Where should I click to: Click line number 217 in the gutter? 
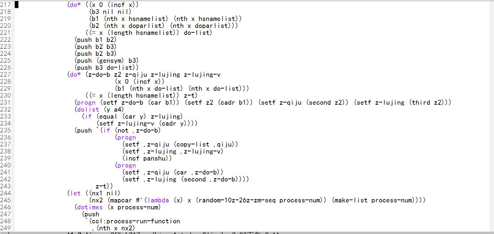[x=6, y=5]
